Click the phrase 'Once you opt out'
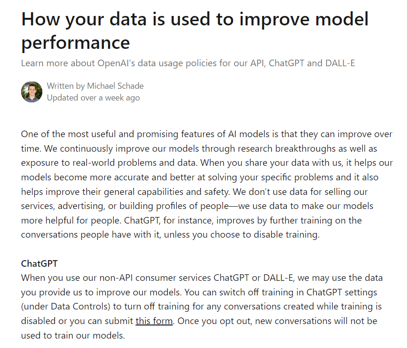 (214, 321)
